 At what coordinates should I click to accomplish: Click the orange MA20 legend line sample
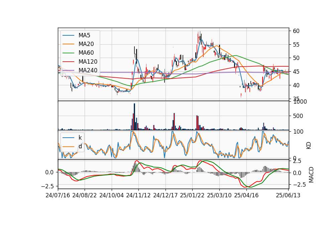pyautogui.click(x=68, y=44)
